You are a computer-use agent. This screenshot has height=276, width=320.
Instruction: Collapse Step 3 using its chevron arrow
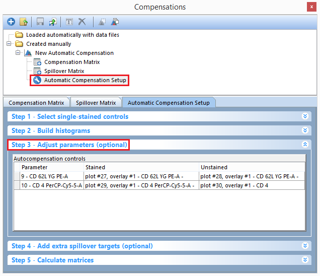click(304, 145)
